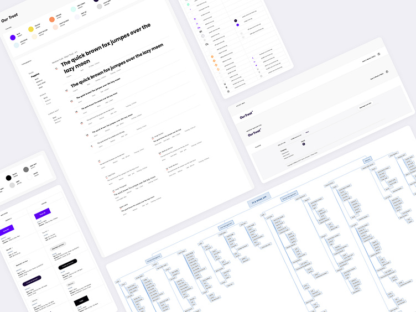This screenshot has height=312, width=416.
Task: Choose the black swatch in the neutrals card
Action: tap(8, 178)
